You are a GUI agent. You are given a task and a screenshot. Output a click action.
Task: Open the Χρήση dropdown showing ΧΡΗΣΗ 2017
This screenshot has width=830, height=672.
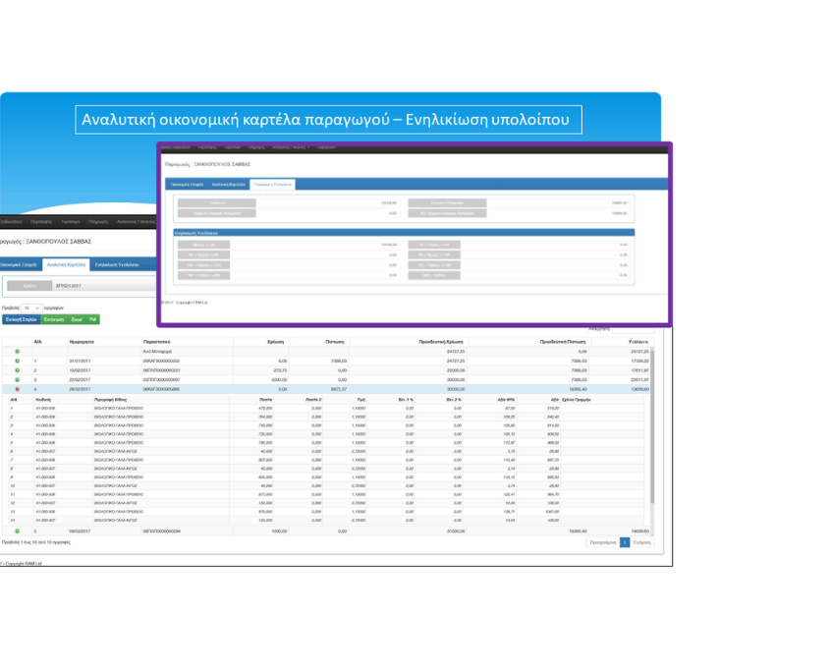point(105,286)
